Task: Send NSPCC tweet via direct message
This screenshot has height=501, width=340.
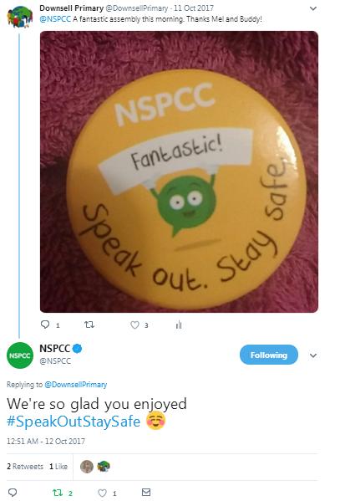Action: 146,492
